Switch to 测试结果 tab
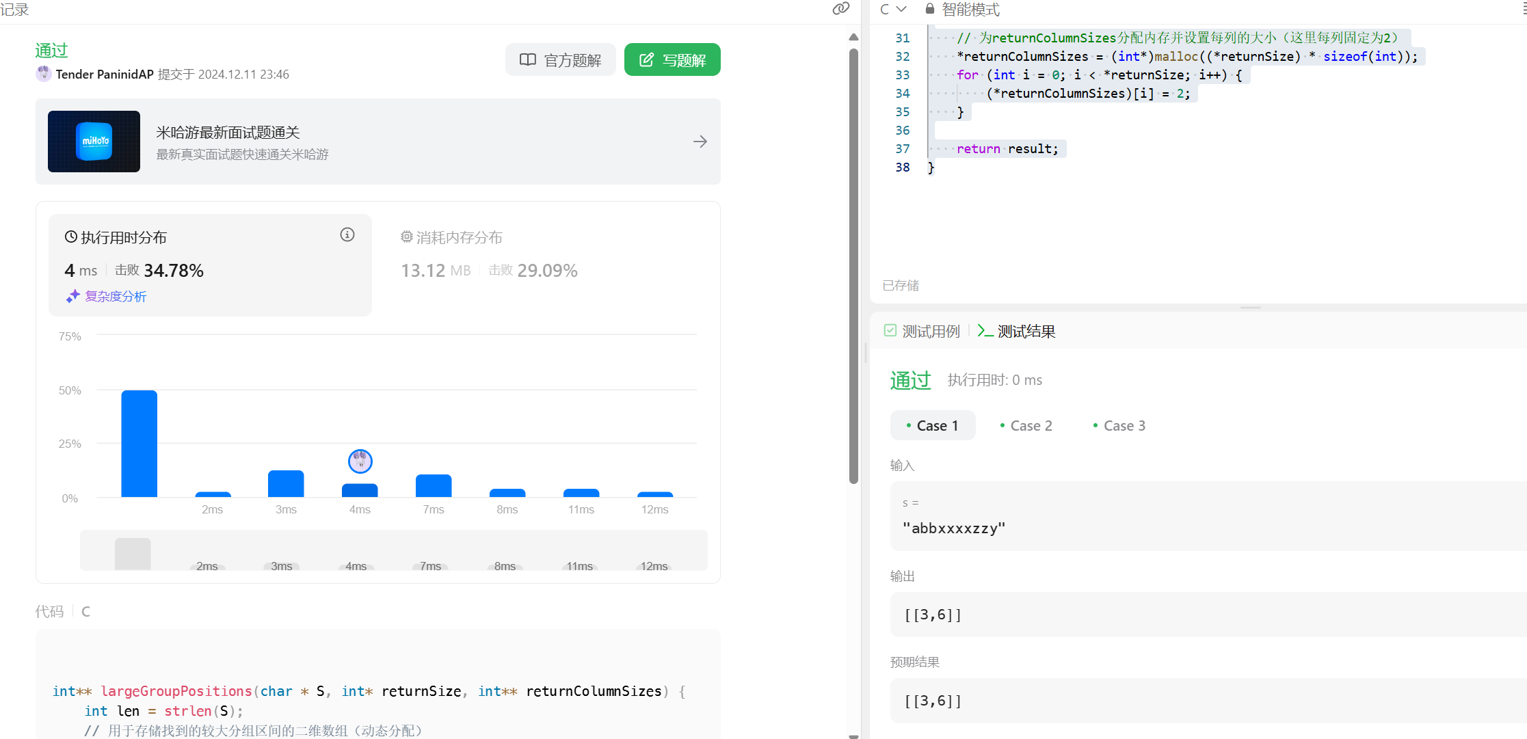The height and width of the screenshot is (739, 1527). point(1017,332)
